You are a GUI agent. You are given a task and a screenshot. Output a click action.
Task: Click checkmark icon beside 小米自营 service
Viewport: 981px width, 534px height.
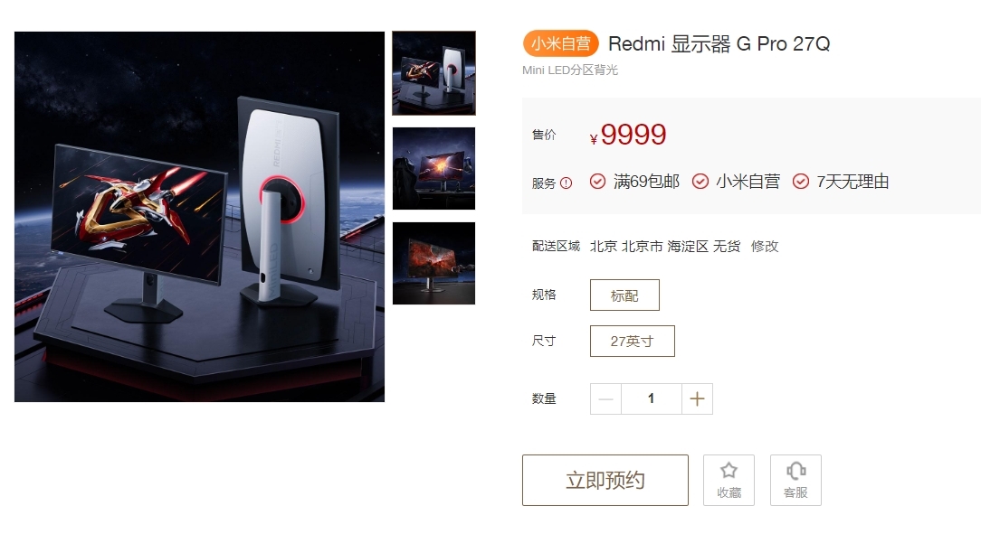700,181
